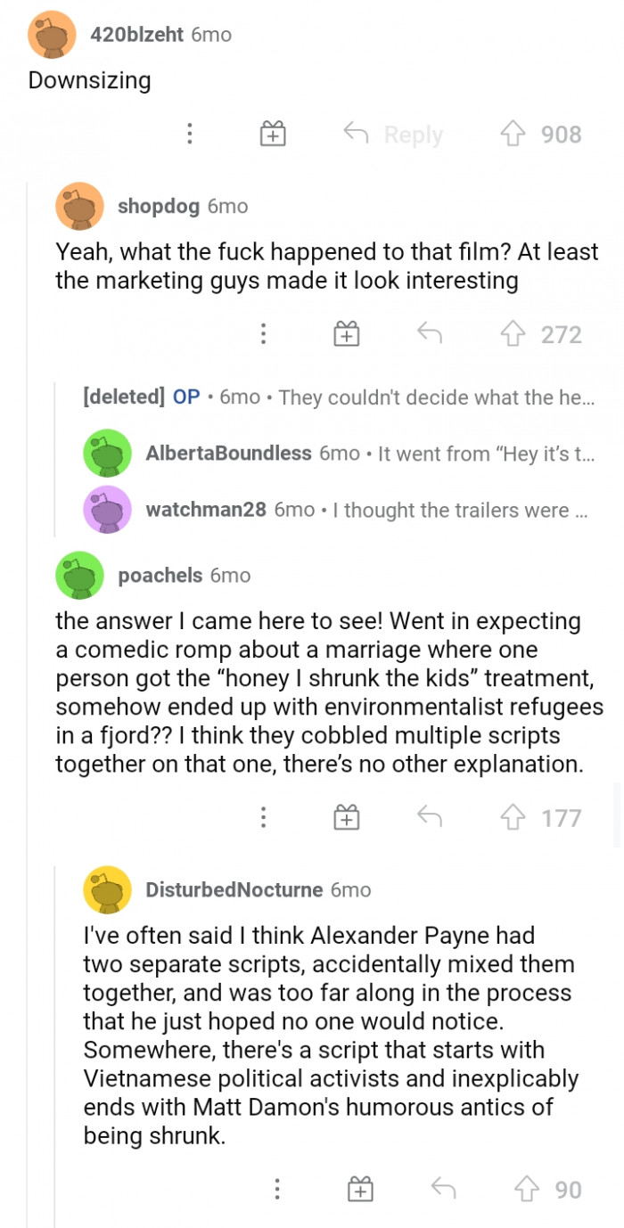The width and height of the screenshot is (624, 1228).
Task: Upvote DisturbedNocturne's comment
Action: point(528,1190)
